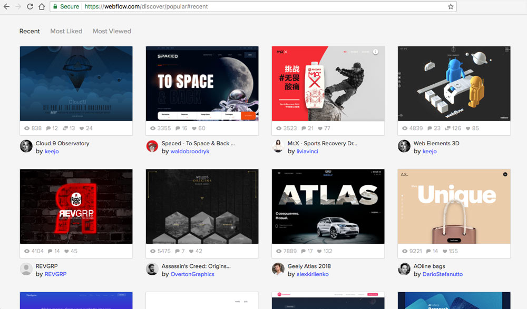Reload the page with refresh icon
This screenshot has height=309, width=527.
pos(30,6)
